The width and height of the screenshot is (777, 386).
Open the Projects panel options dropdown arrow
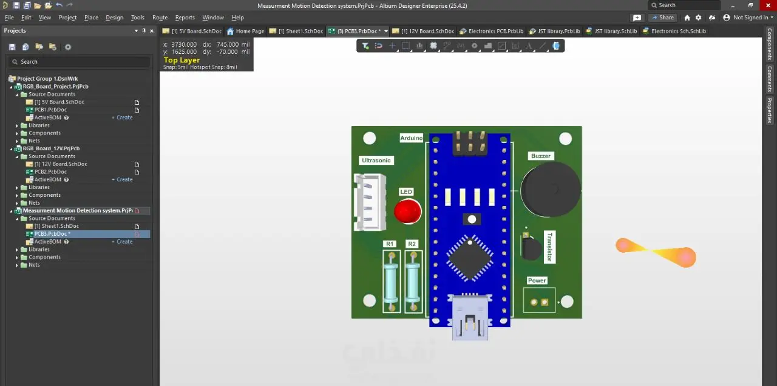[136, 30]
